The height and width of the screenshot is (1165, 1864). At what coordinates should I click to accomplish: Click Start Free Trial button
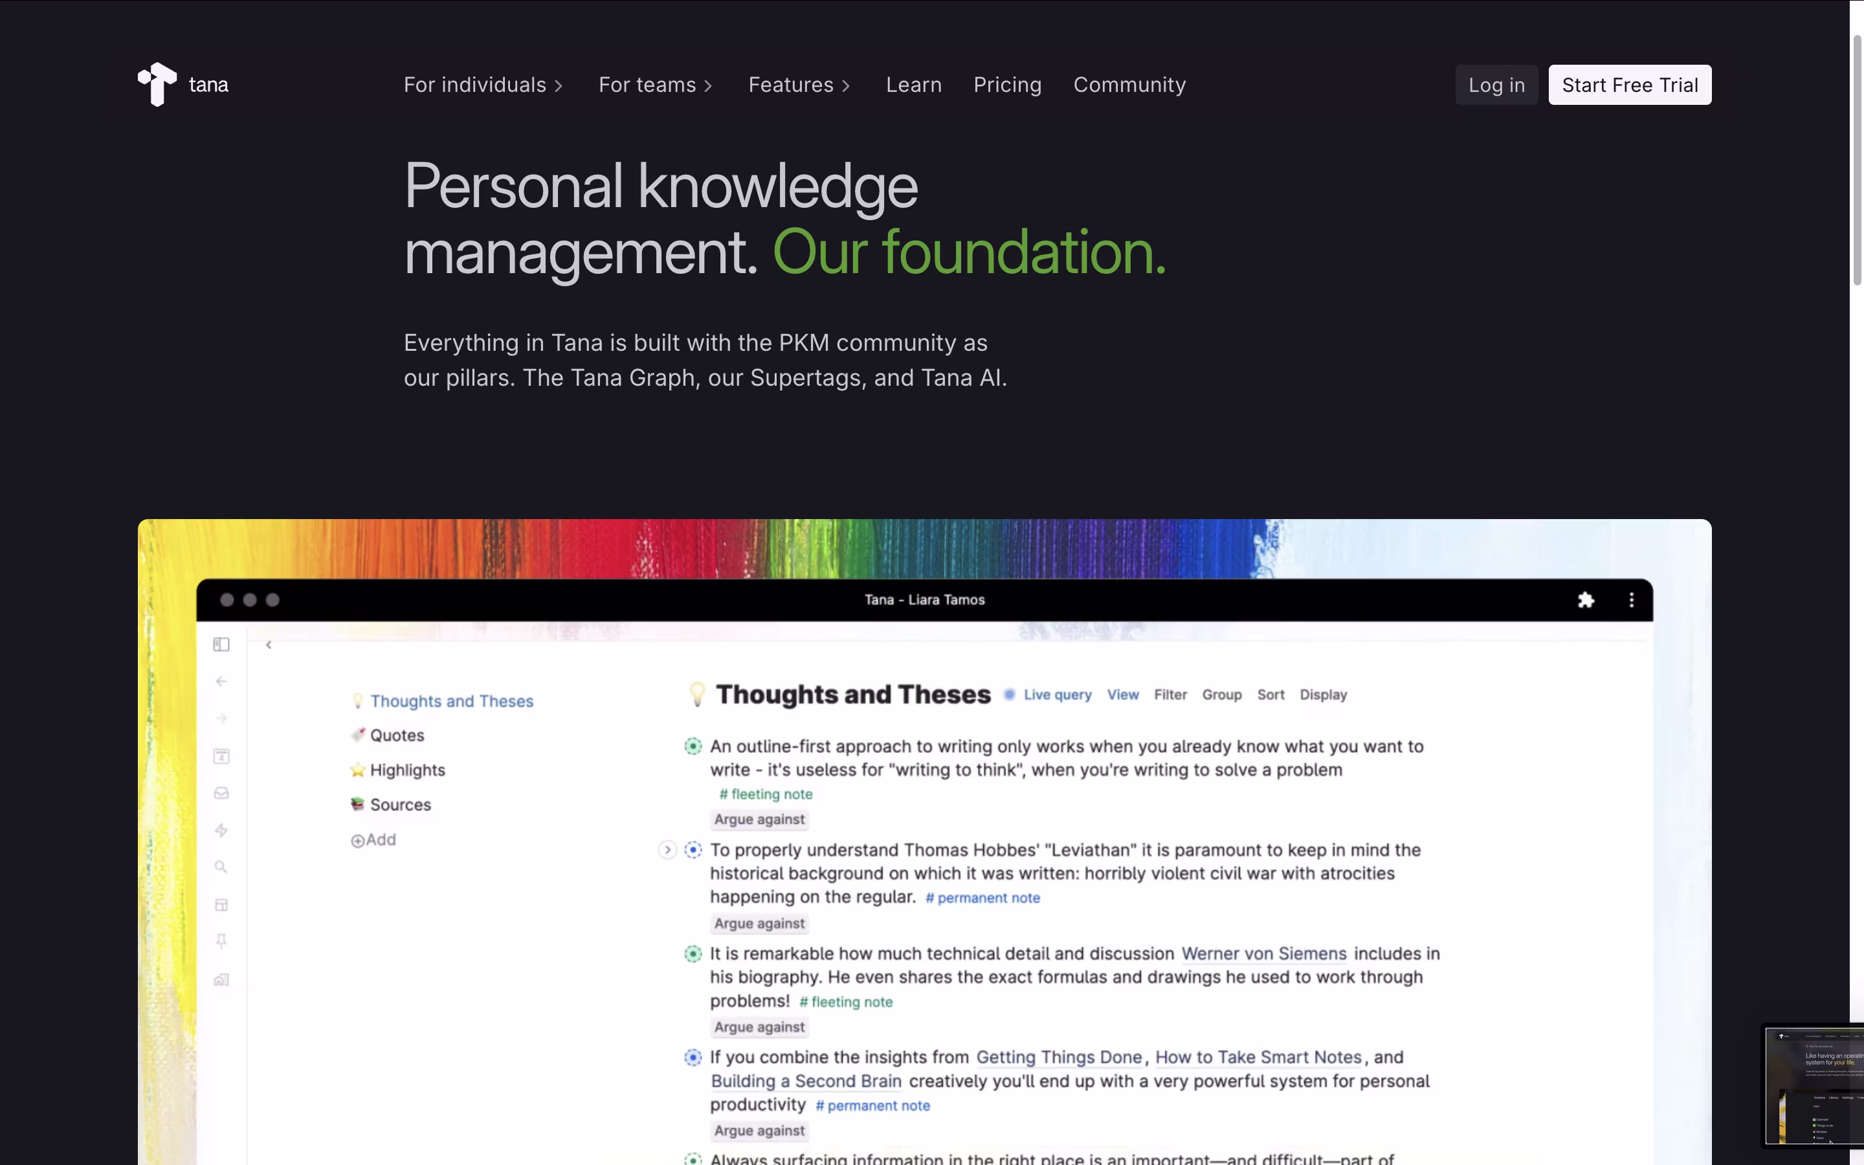coord(1630,85)
